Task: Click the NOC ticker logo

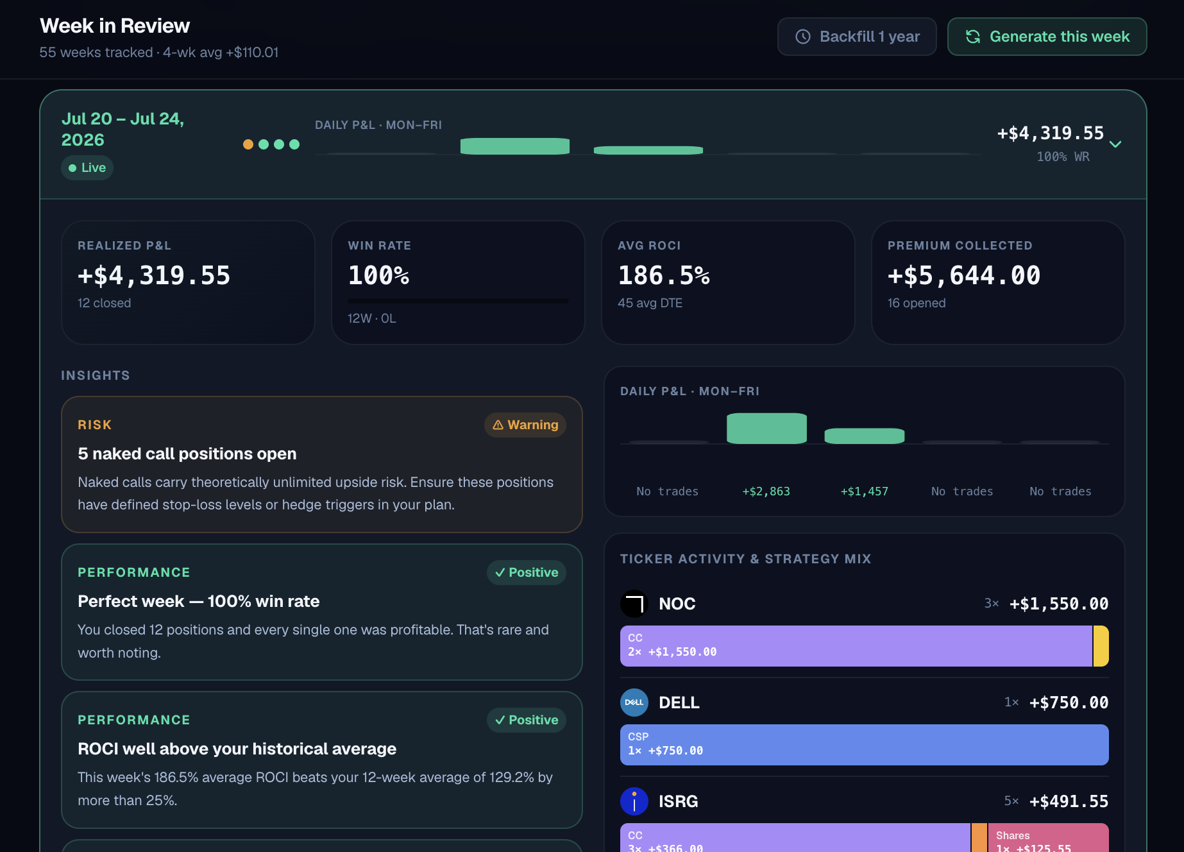Action: tap(634, 604)
